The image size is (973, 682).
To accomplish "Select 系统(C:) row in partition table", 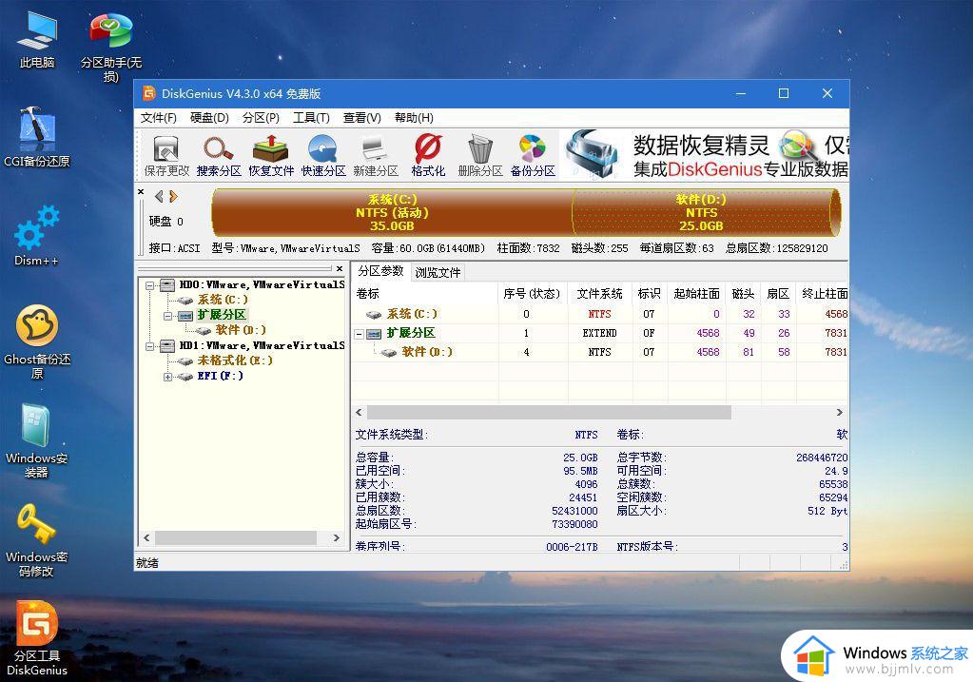I will (x=600, y=314).
